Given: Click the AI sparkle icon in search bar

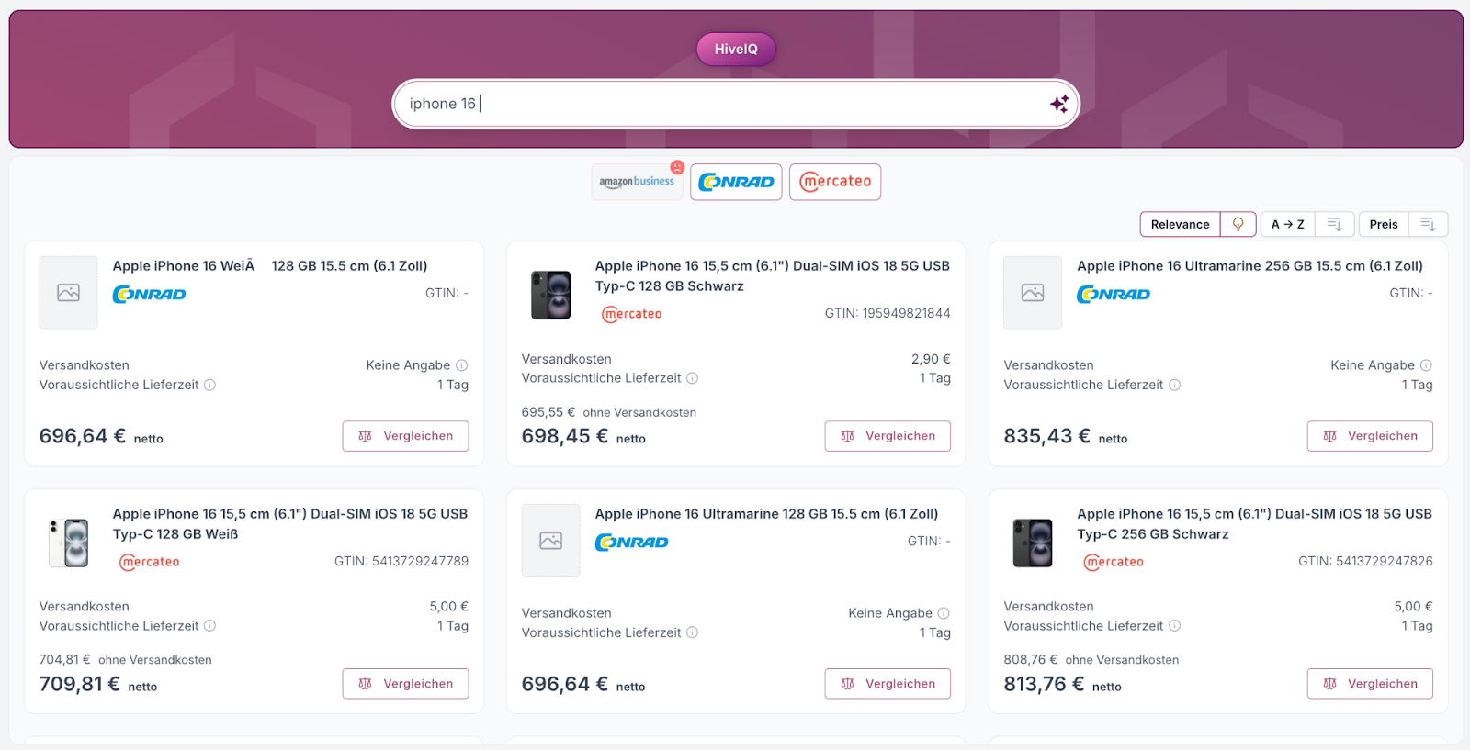Looking at the screenshot, I should 1058,104.
